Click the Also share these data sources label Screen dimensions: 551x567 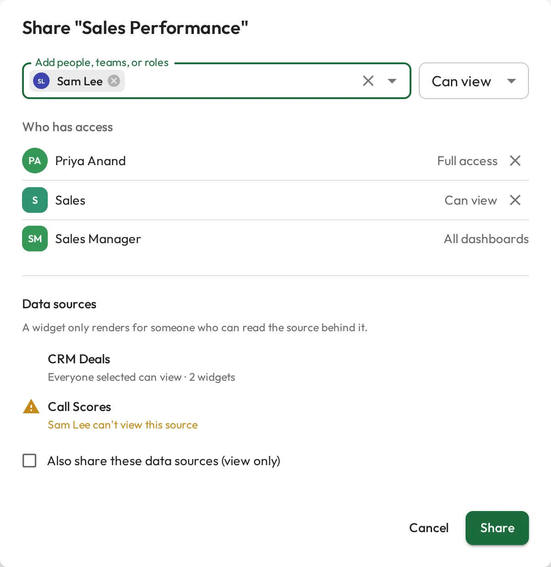[x=164, y=461]
